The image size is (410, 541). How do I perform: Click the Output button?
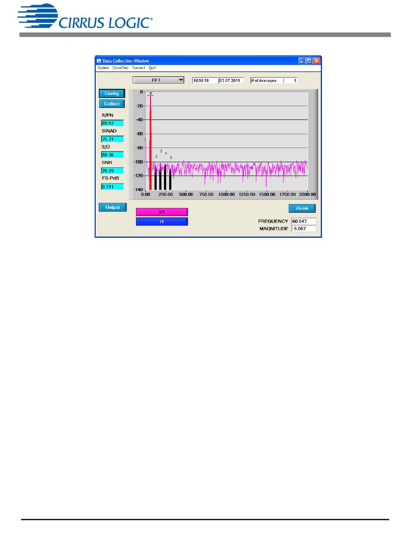[x=113, y=207]
